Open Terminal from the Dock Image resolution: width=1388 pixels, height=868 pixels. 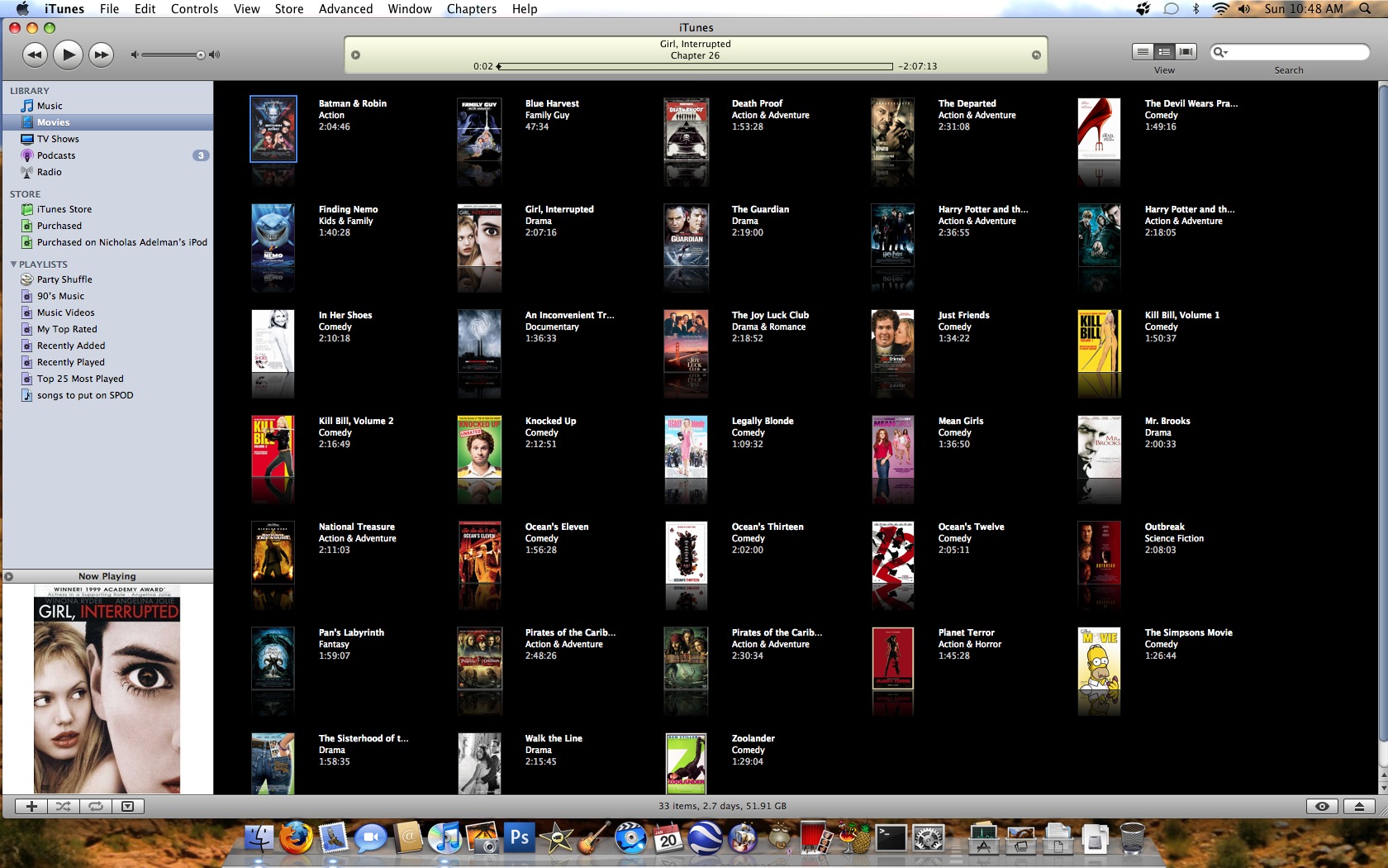891,838
